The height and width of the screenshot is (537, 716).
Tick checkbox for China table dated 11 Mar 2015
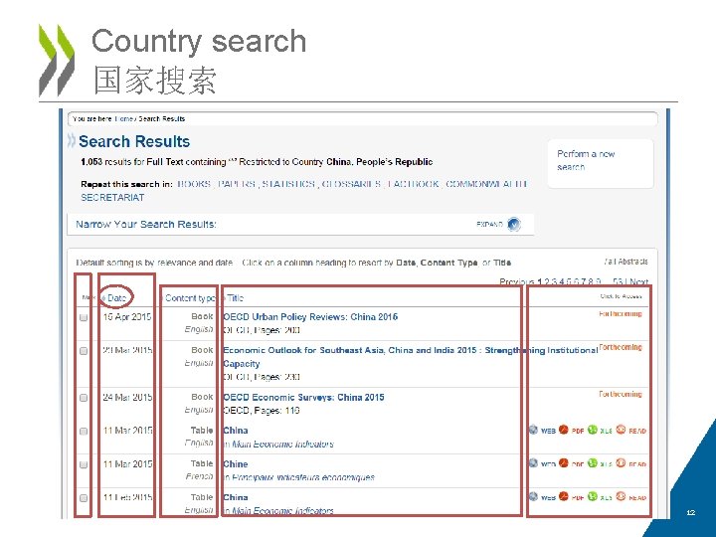(x=84, y=431)
